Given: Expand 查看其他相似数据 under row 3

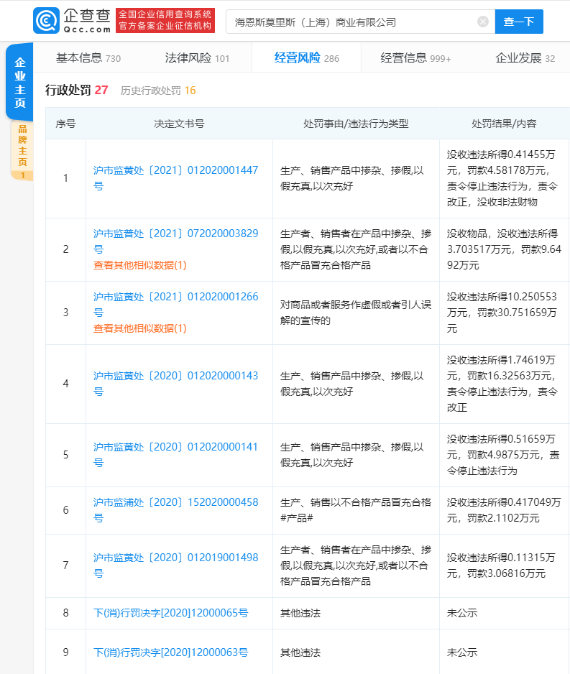Looking at the screenshot, I should point(139,328).
